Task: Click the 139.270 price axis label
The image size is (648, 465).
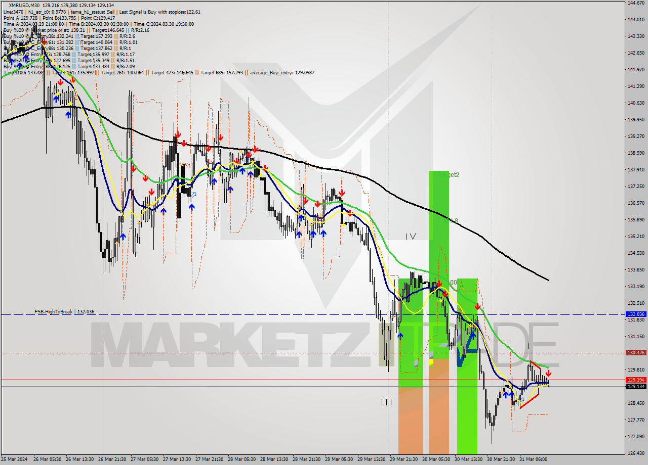Action: [x=636, y=136]
